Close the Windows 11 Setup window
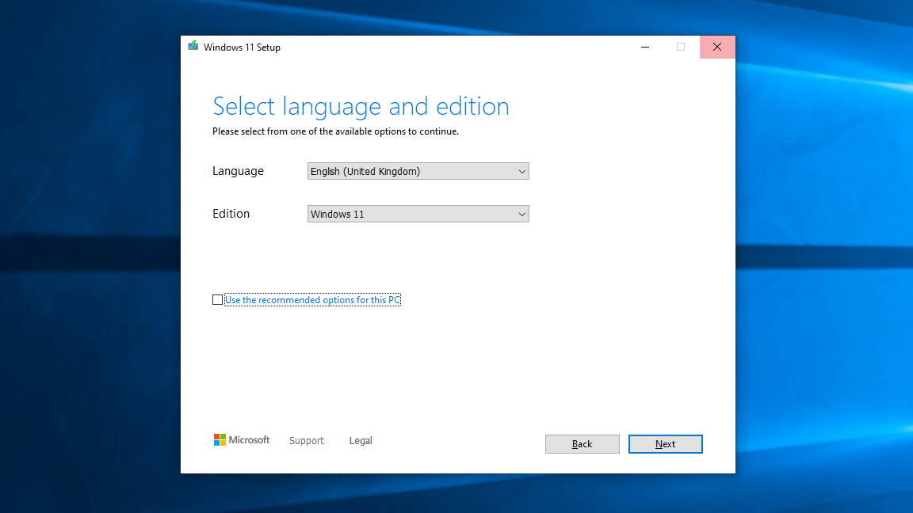 [x=717, y=47]
